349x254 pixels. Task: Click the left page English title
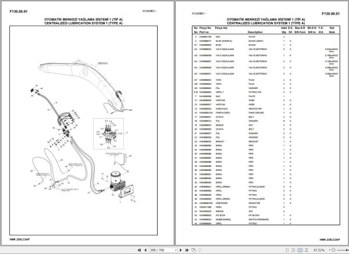(83, 23)
